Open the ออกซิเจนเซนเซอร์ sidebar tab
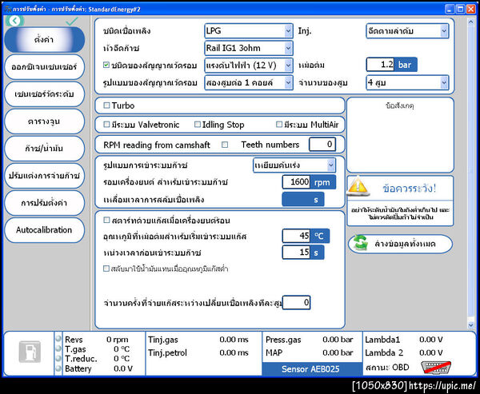Image resolution: width=480 pixels, height=394 pixels. coord(44,67)
